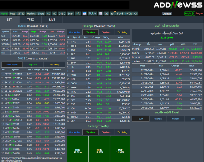This screenshot has width=204, height=162.
Task: Download the Financial Excel file
Action: pyautogui.click(x=158, y=119)
